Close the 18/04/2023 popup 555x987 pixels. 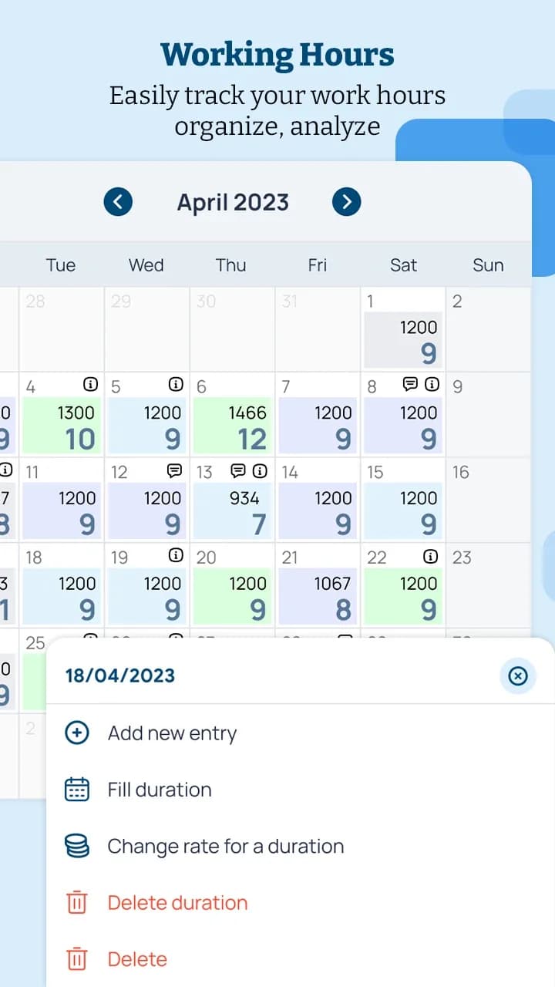[517, 676]
